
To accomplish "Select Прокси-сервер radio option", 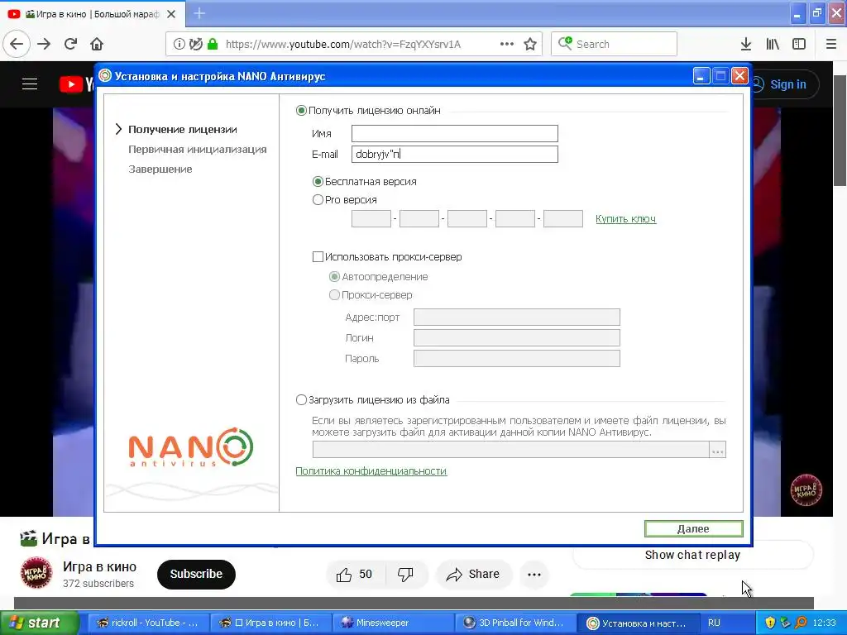I will point(334,295).
